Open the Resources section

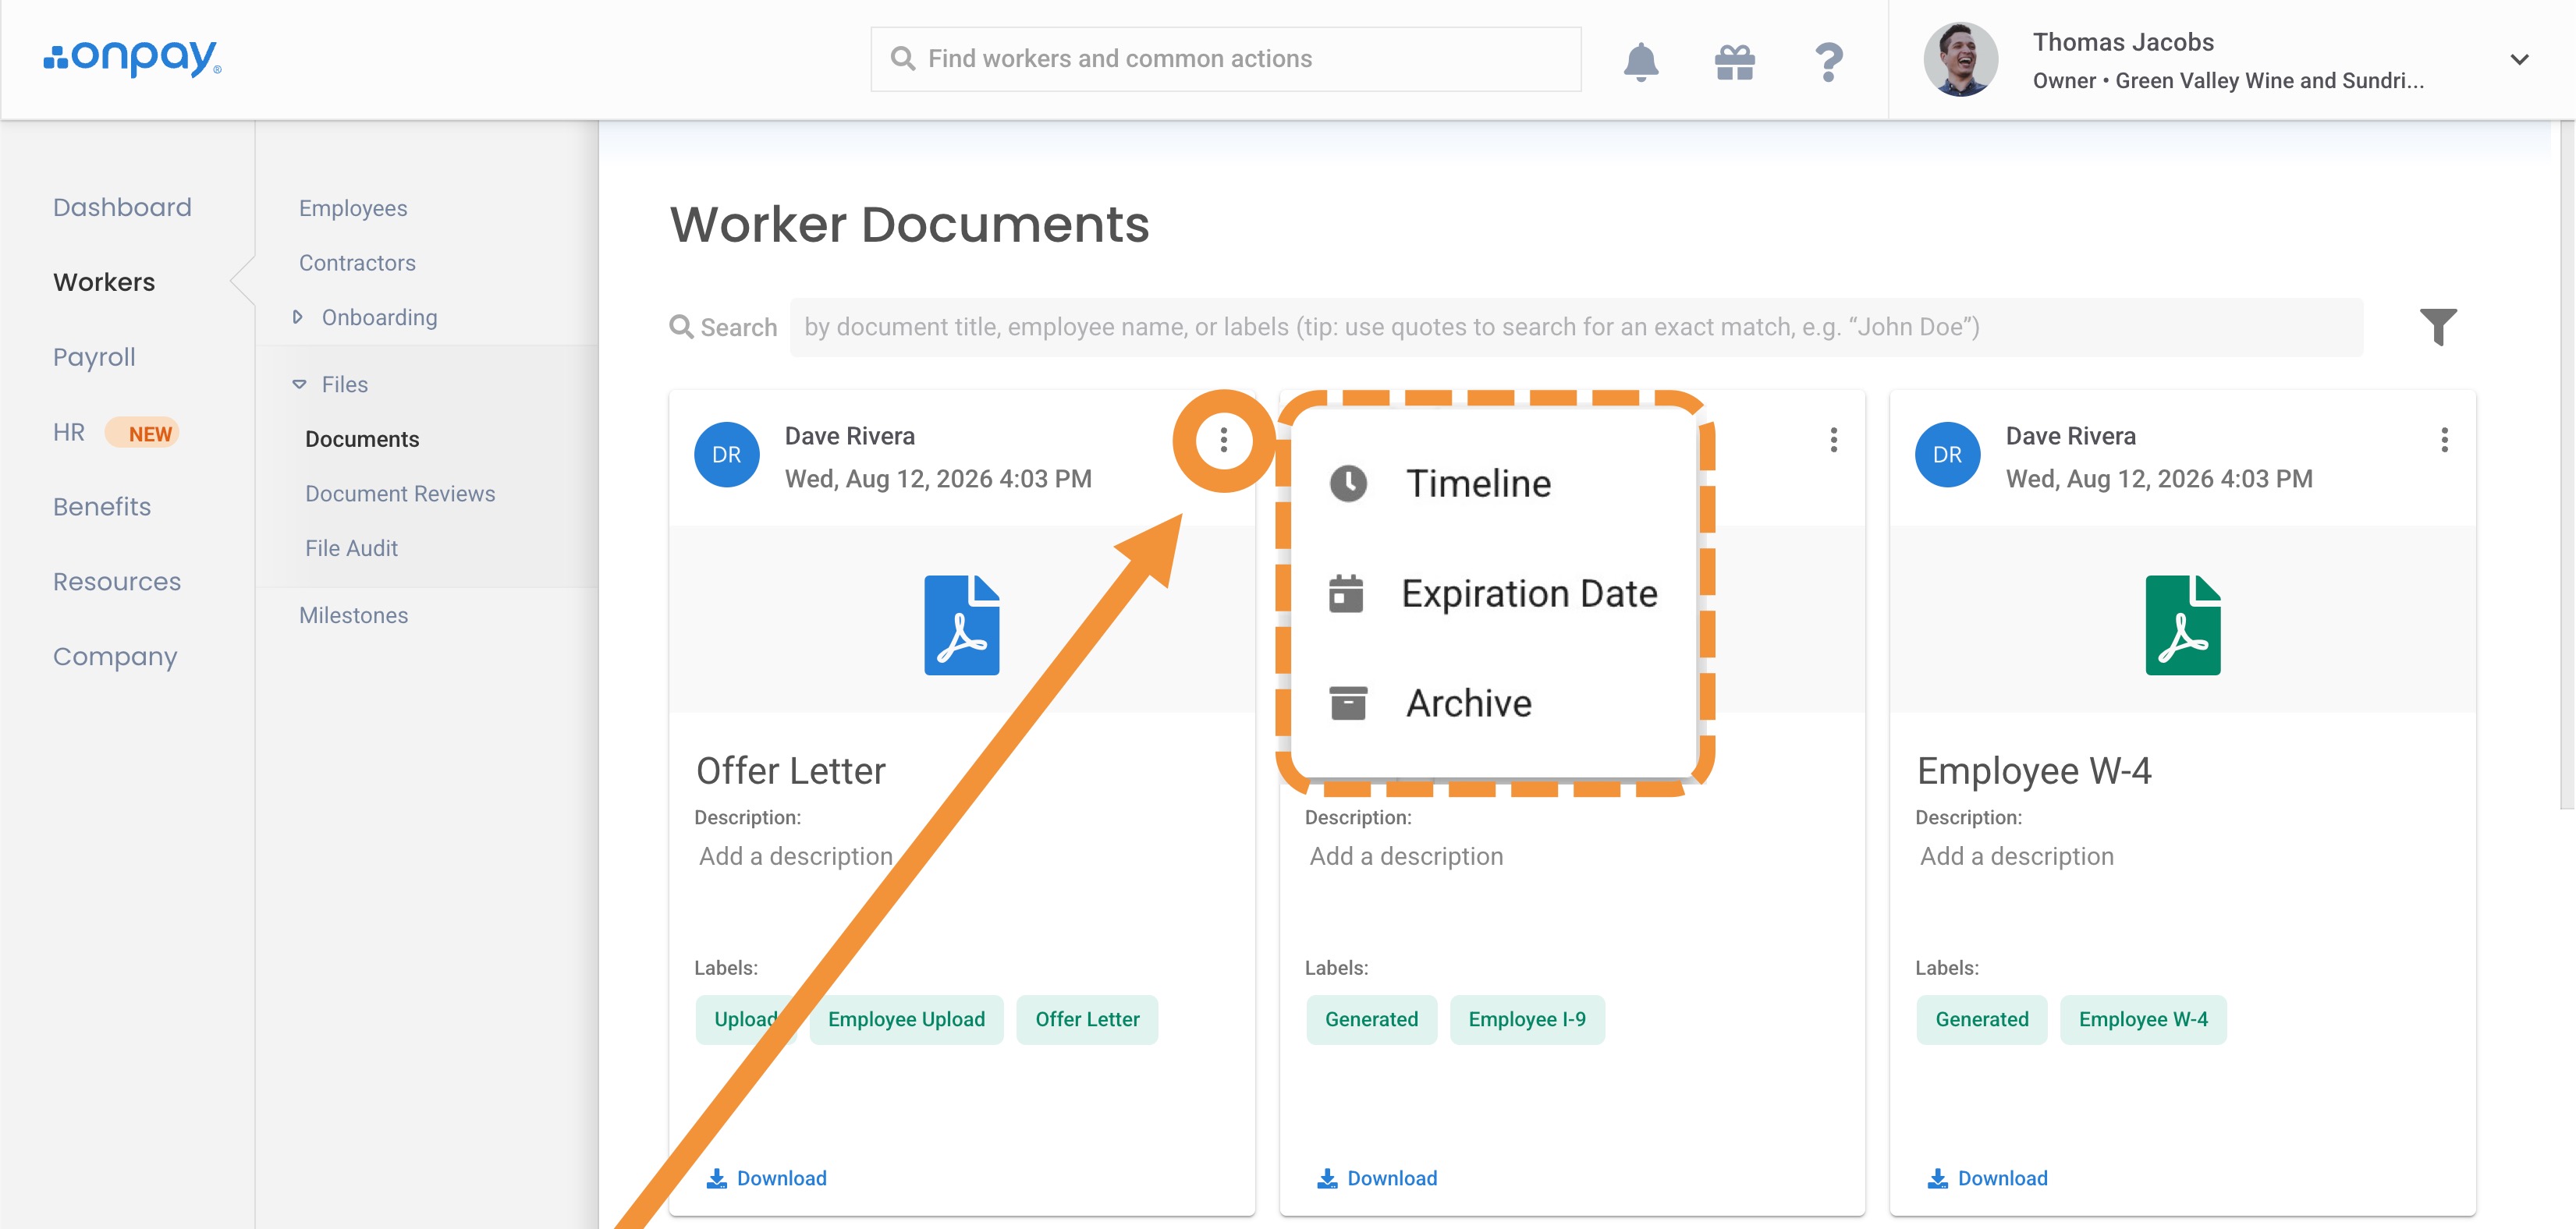(117, 582)
